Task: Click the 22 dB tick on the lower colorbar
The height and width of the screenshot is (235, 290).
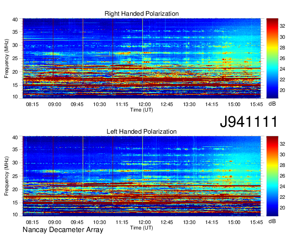Action: click(x=282, y=197)
